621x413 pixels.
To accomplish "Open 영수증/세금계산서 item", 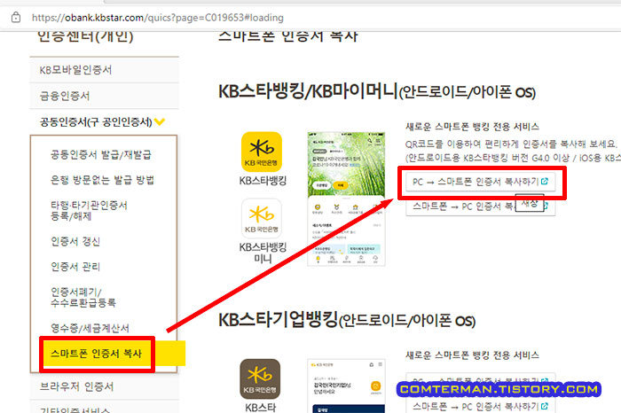I will click(x=90, y=328).
